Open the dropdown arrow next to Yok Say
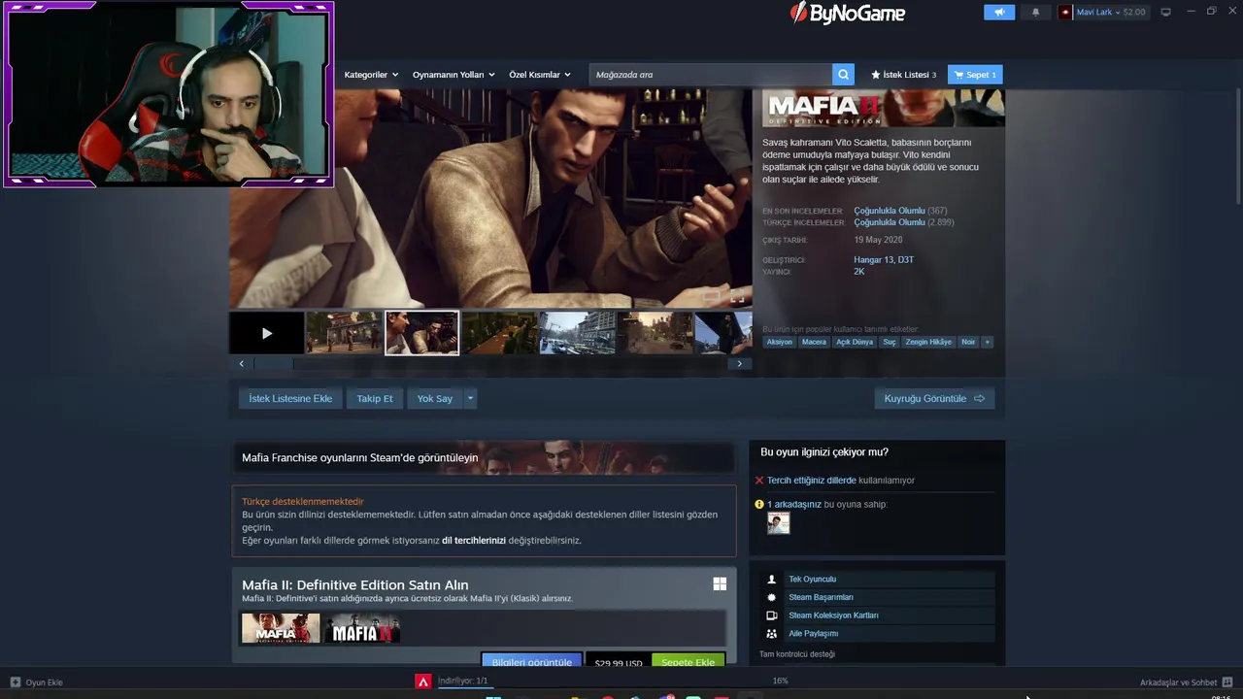This screenshot has width=1243, height=699. click(470, 398)
